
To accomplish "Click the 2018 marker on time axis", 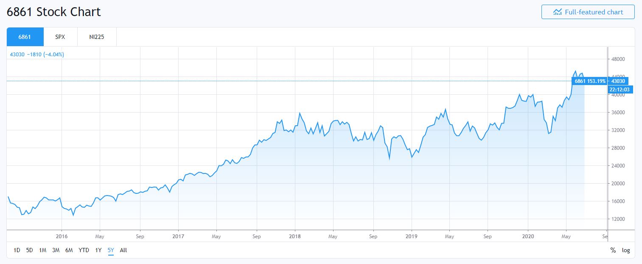I will (294, 236).
